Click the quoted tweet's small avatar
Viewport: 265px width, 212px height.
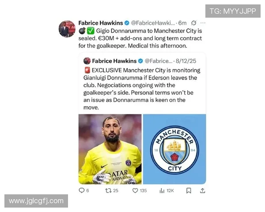pyautogui.click(x=87, y=61)
